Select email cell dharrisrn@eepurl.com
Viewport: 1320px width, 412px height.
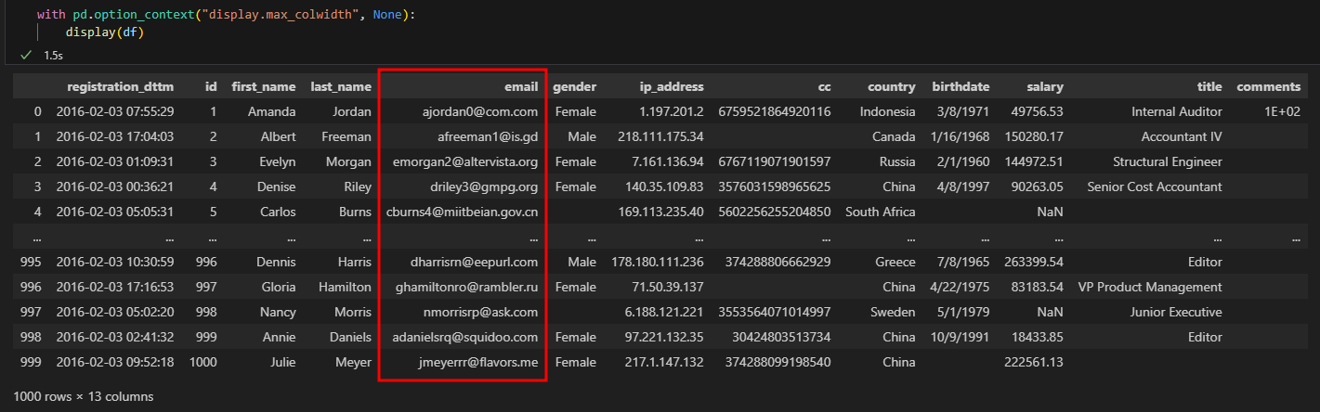pyautogui.click(x=473, y=262)
